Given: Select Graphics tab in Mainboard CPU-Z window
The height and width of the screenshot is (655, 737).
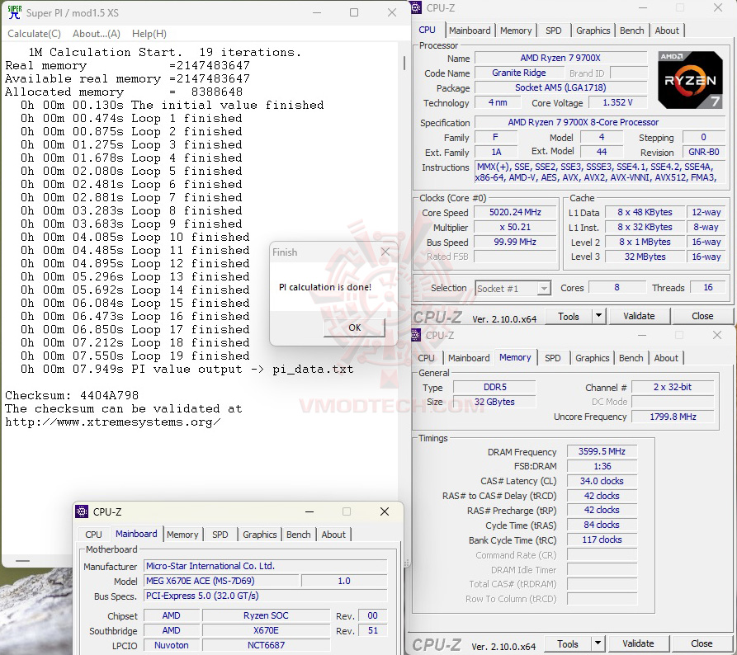Looking at the screenshot, I should tap(259, 535).
